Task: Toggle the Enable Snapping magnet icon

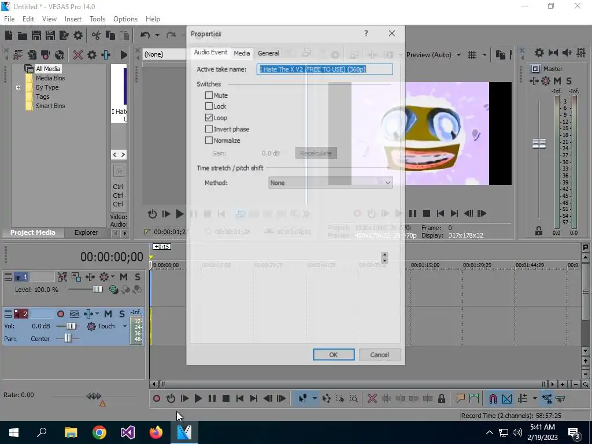Action: 493,398
